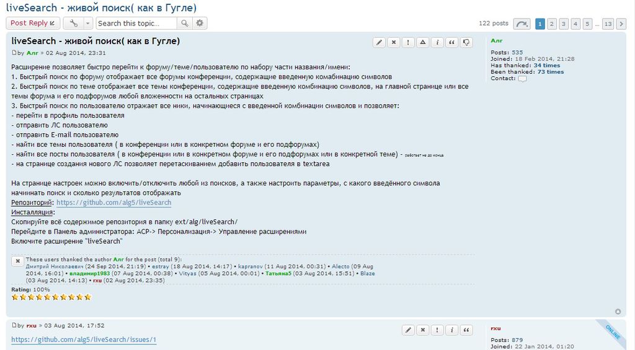
Task: Click the Post Reply button
Action: (x=33, y=23)
